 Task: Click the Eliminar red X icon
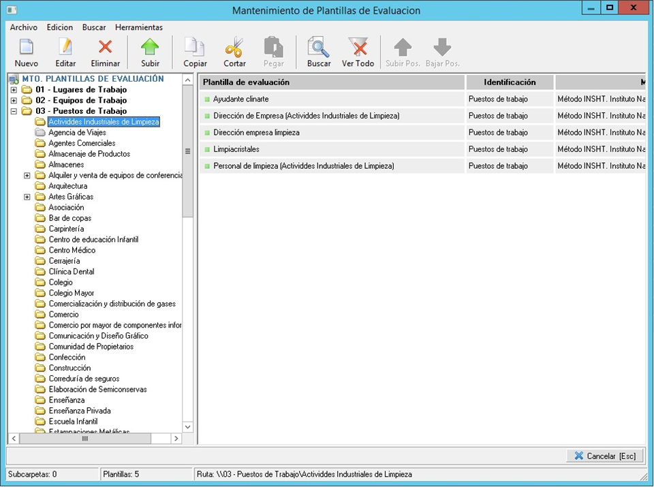click(105, 48)
